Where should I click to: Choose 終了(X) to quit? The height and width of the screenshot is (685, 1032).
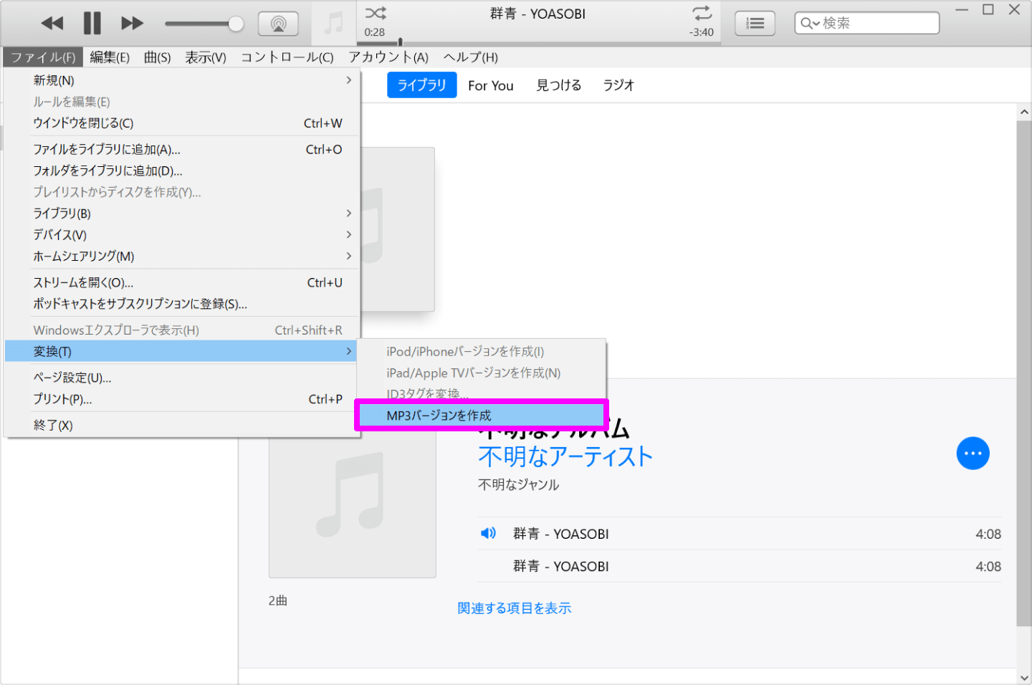pyautogui.click(x=181, y=426)
